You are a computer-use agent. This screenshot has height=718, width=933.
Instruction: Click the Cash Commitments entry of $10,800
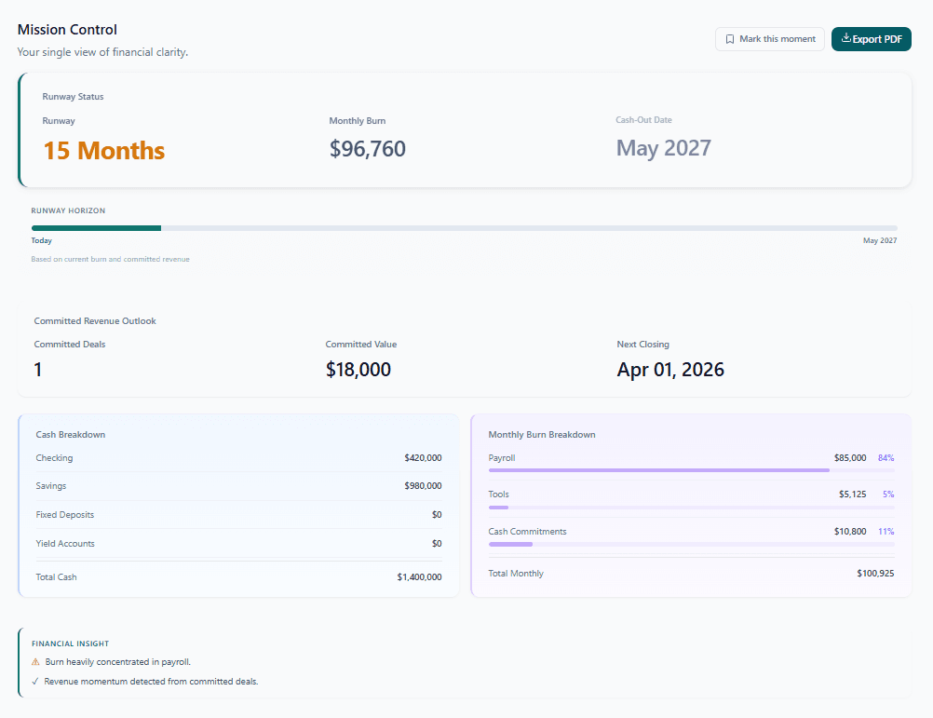[691, 531]
